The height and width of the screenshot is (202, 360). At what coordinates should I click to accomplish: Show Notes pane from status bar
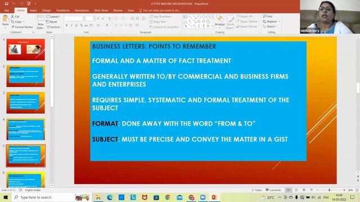tap(256, 190)
